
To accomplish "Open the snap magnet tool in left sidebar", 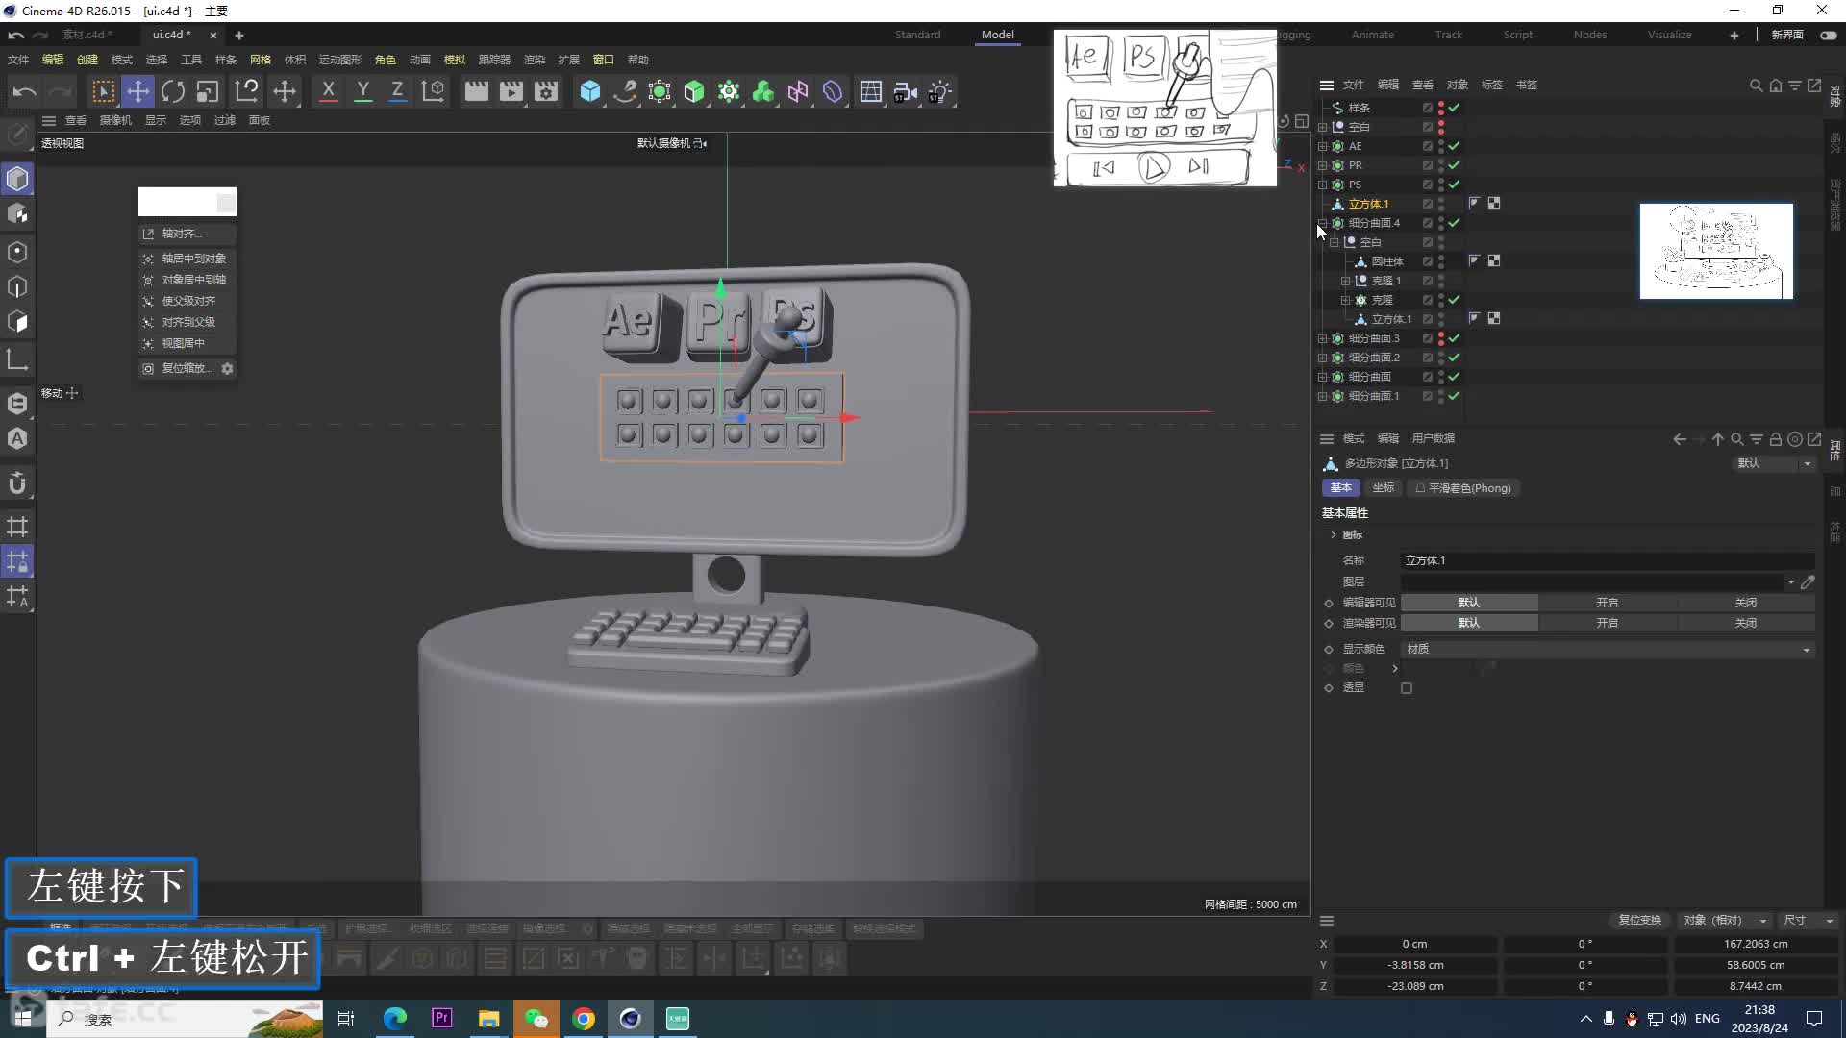I will (x=17, y=482).
